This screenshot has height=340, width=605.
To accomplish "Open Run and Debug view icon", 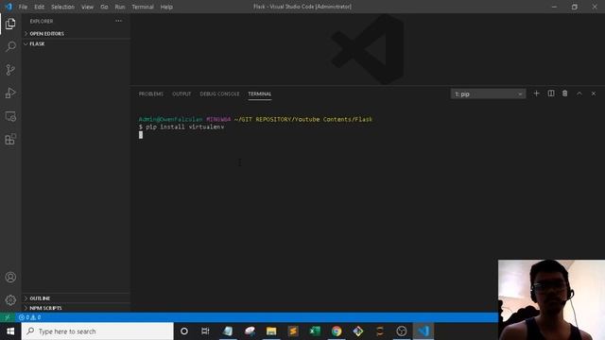I will pos(10,93).
